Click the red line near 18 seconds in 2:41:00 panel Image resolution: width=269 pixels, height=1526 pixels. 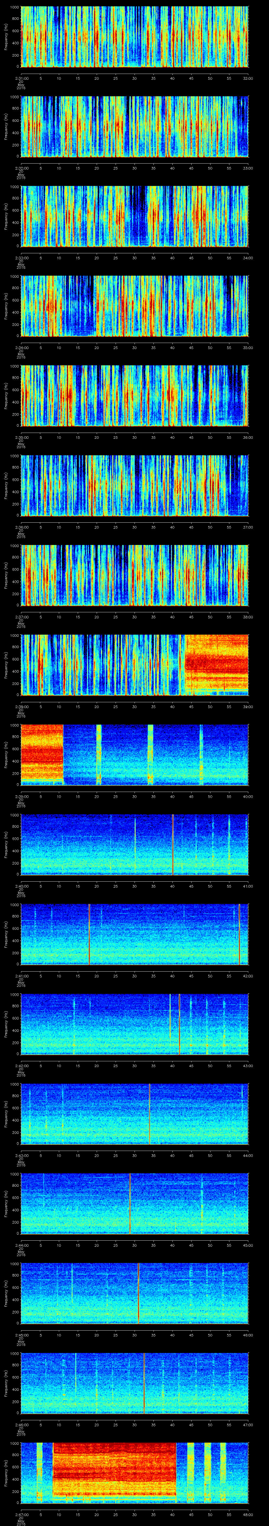89,934
